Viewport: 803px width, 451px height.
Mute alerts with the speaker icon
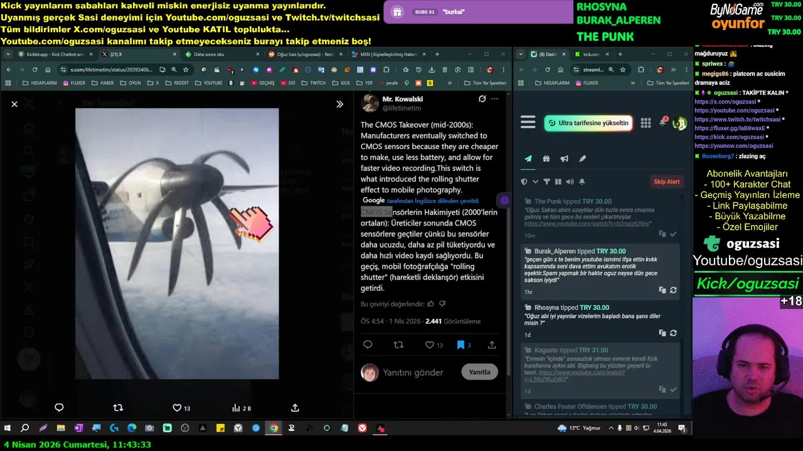point(570,182)
